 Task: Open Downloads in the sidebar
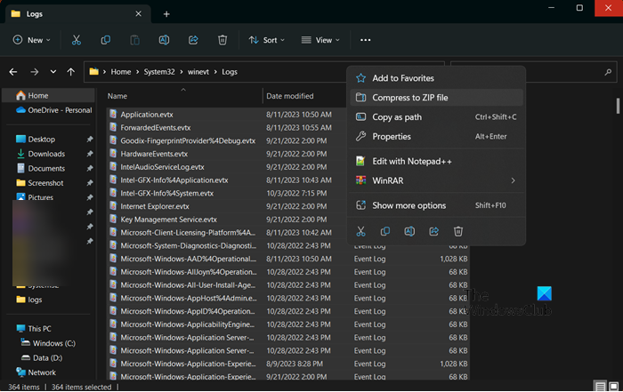[46, 154]
